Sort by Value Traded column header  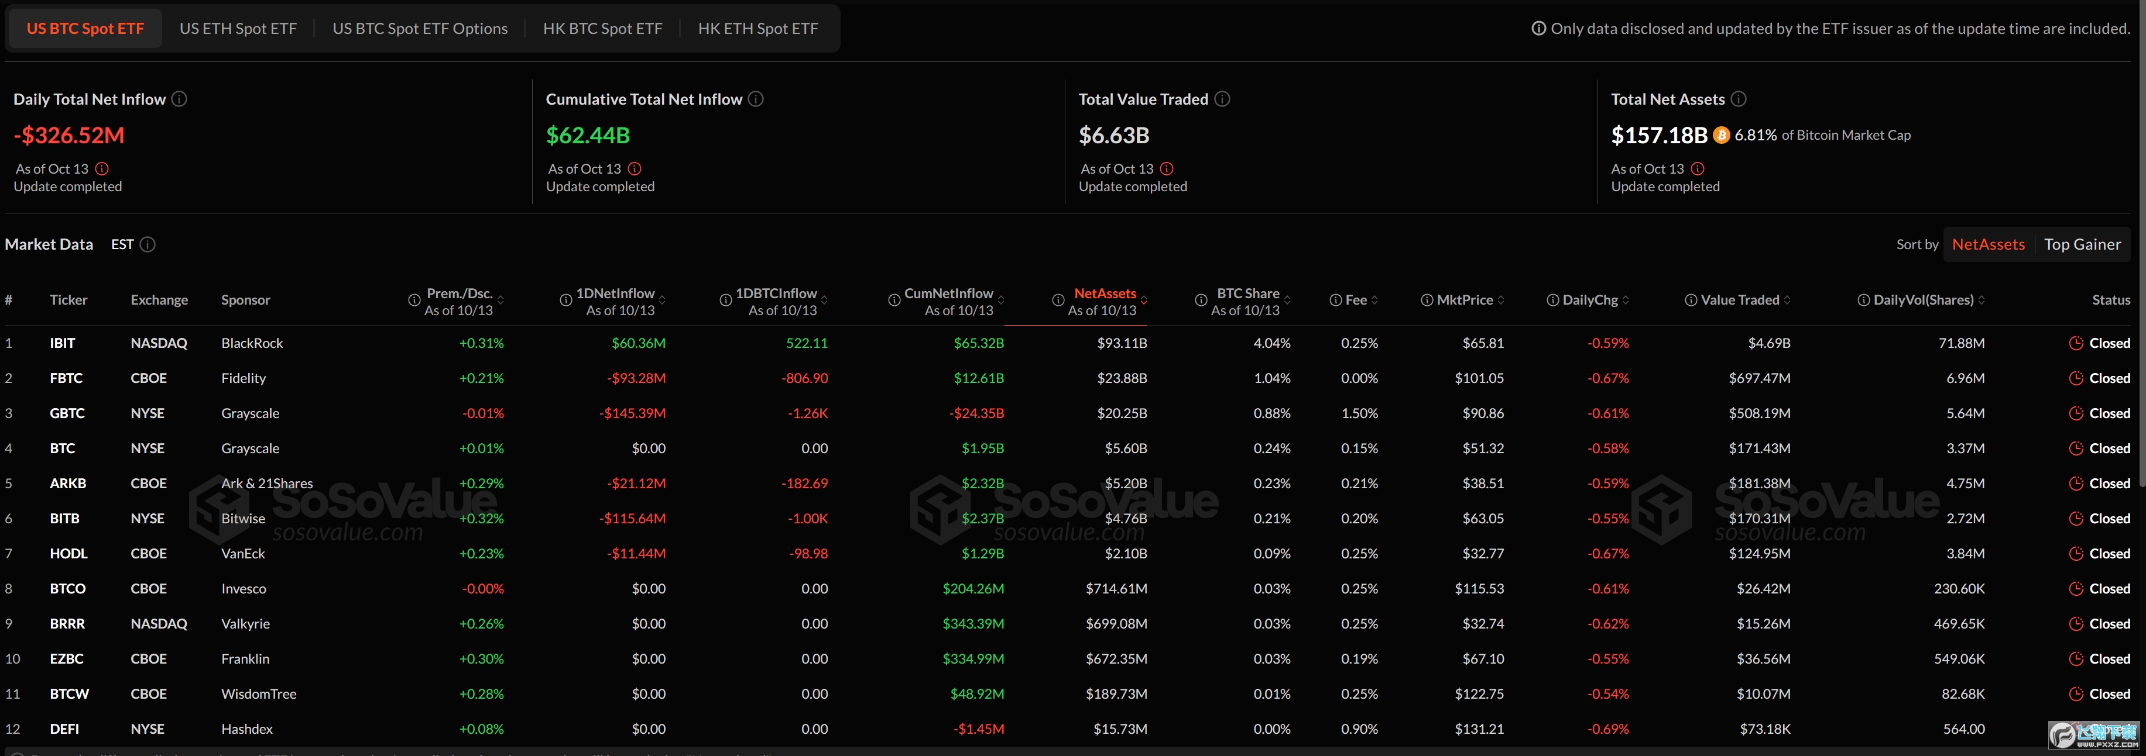pyautogui.click(x=1740, y=301)
